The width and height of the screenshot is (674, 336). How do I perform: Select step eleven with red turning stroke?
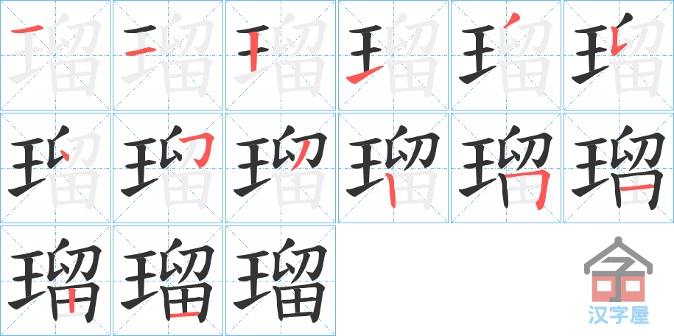point(505,168)
